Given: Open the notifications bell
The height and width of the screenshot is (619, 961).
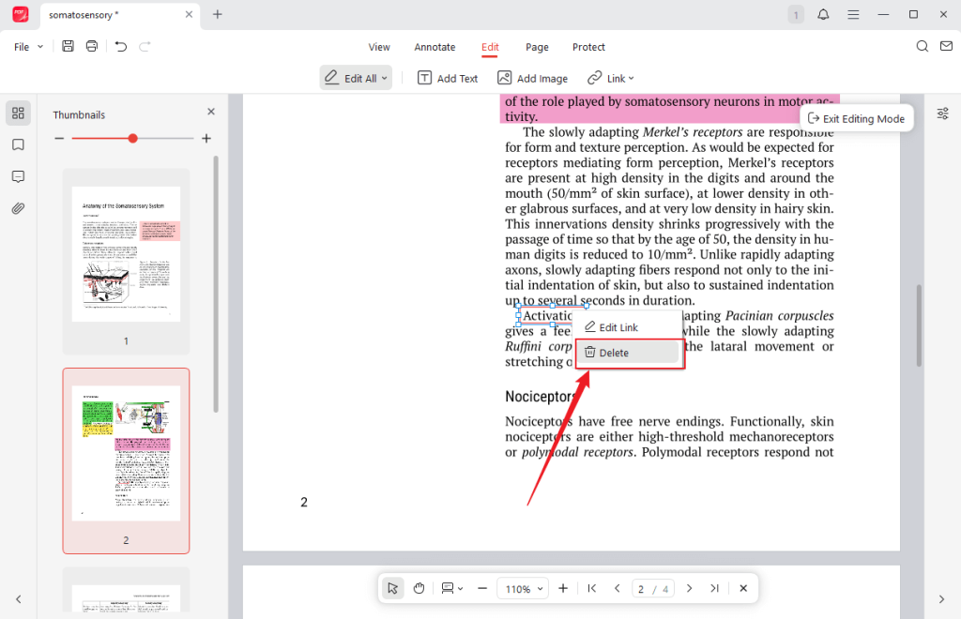Looking at the screenshot, I should click(x=823, y=14).
